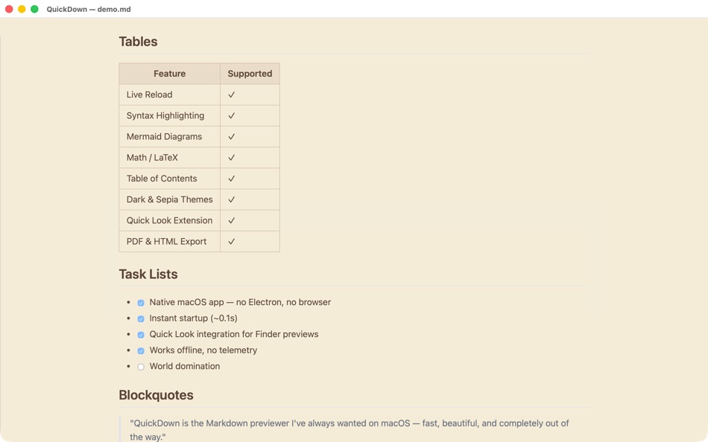
Task: Select the Dark & Sepia Themes checkmark
Action: [231, 199]
